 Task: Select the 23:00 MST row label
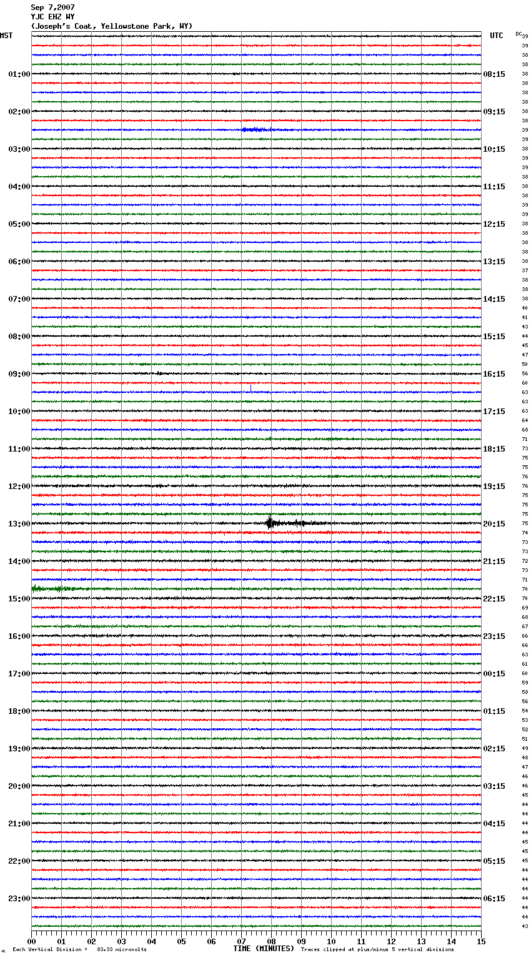click(19, 899)
